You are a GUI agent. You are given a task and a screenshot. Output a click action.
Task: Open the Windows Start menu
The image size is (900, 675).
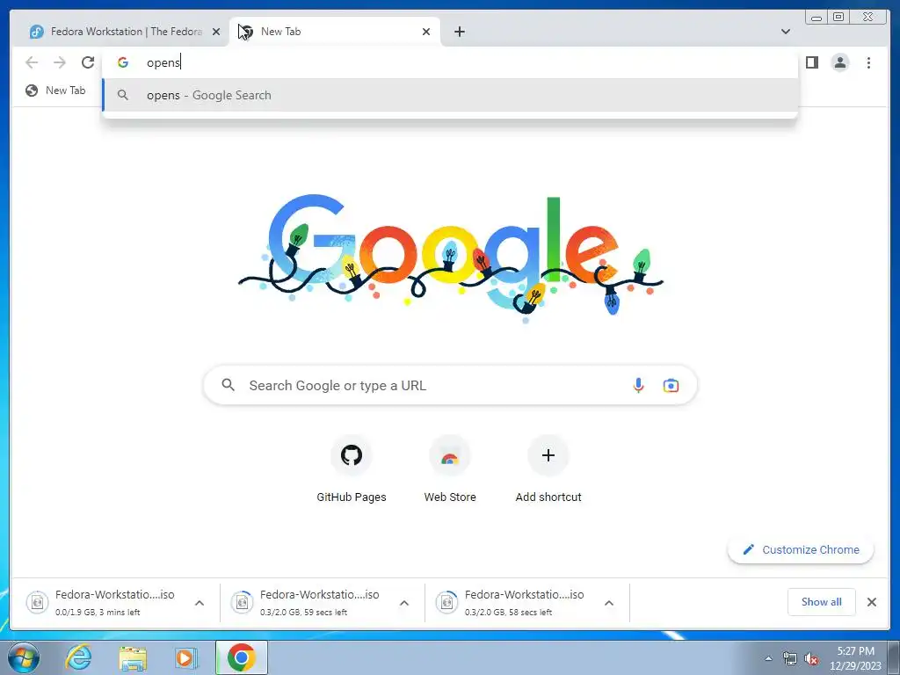pyautogui.click(x=24, y=657)
